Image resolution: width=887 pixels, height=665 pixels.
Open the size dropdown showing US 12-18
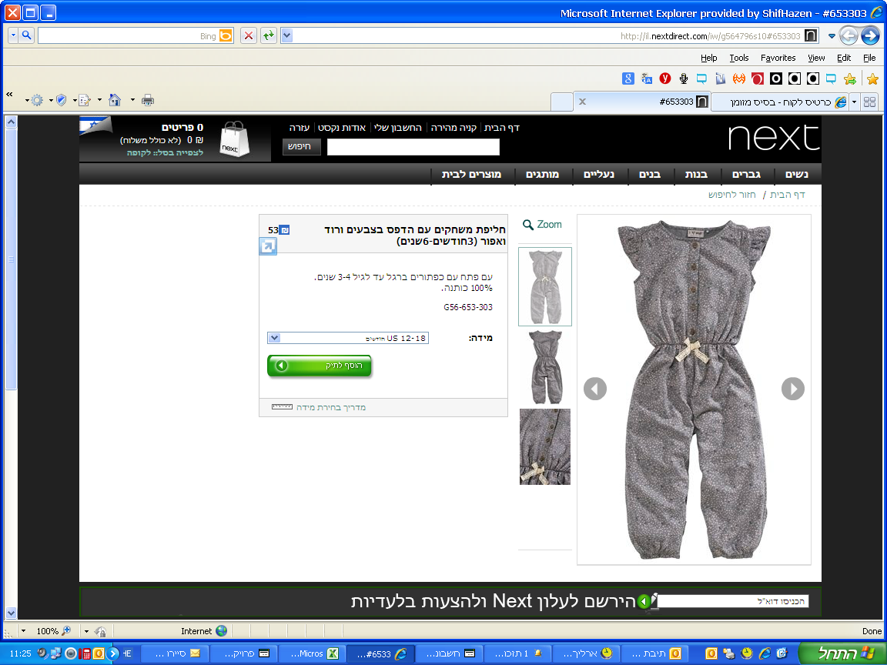coord(347,338)
